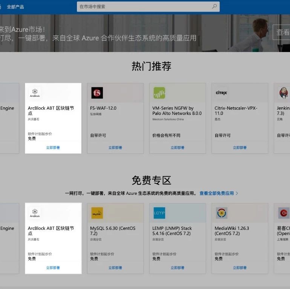This screenshot has height=289, width=290.
Task: Focus the marketplace search field
Action: (148, 7)
